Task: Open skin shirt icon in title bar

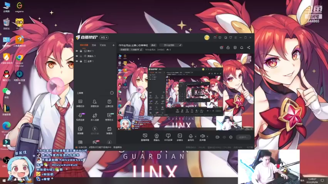Action: pyautogui.click(x=230, y=38)
